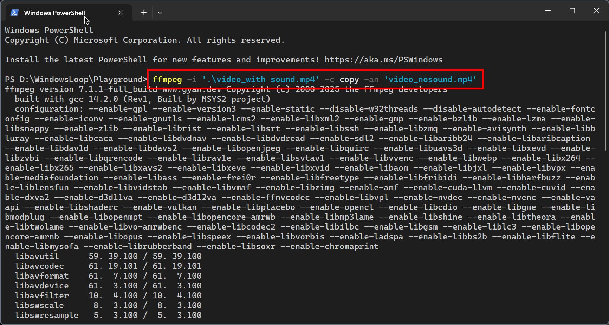This screenshot has height=325, width=609.
Task: Click the 'libswscale' version line
Action: (108, 305)
